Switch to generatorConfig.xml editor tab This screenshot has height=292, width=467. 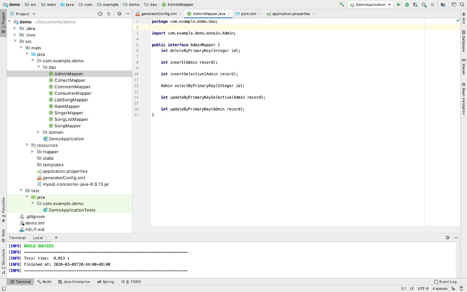click(x=159, y=14)
